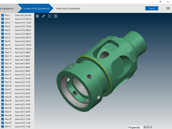This screenshot has height=129, width=172.
Task: Toggle the Face 4 checkbox
Action: click(2, 26)
